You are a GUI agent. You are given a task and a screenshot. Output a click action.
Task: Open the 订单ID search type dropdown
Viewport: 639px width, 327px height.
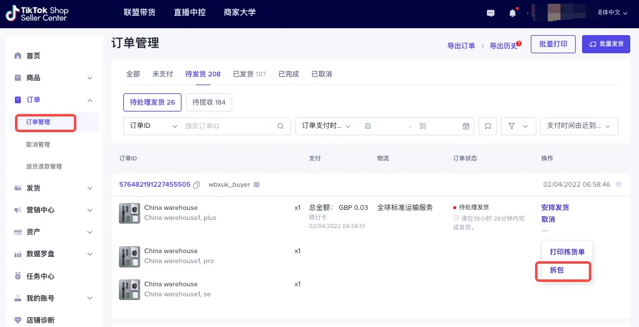(153, 126)
